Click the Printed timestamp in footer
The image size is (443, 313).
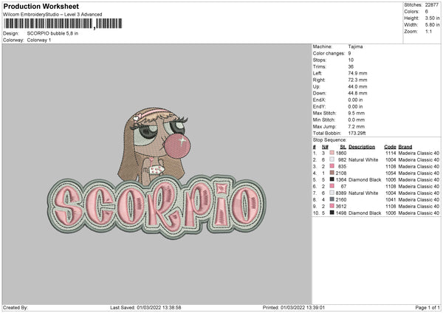pyautogui.click(x=294, y=307)
